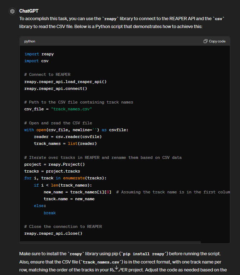Click the '# Assuming the track name' inline comment
240x275 pixels.
(x=173, y=192)
